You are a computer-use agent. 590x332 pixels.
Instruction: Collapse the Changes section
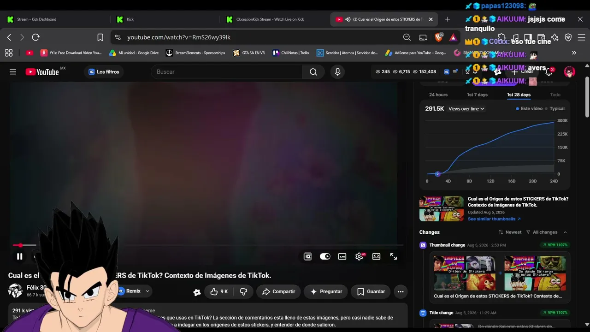(565, 232)
